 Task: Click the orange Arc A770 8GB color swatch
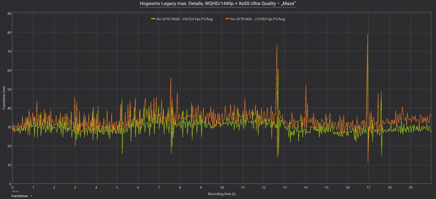(x=227, y=19)
